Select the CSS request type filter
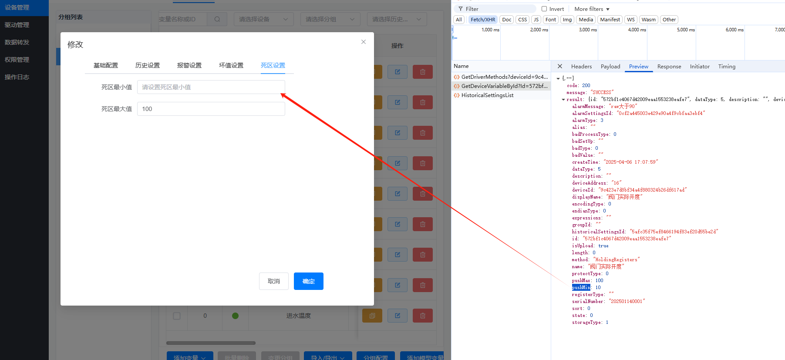This screenshot has height=360, width=785. click(523, 20)
